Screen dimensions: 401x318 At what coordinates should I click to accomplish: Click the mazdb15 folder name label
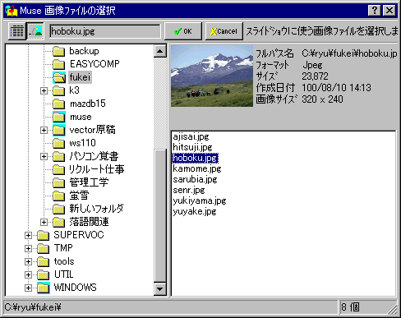tap(88, 104)
